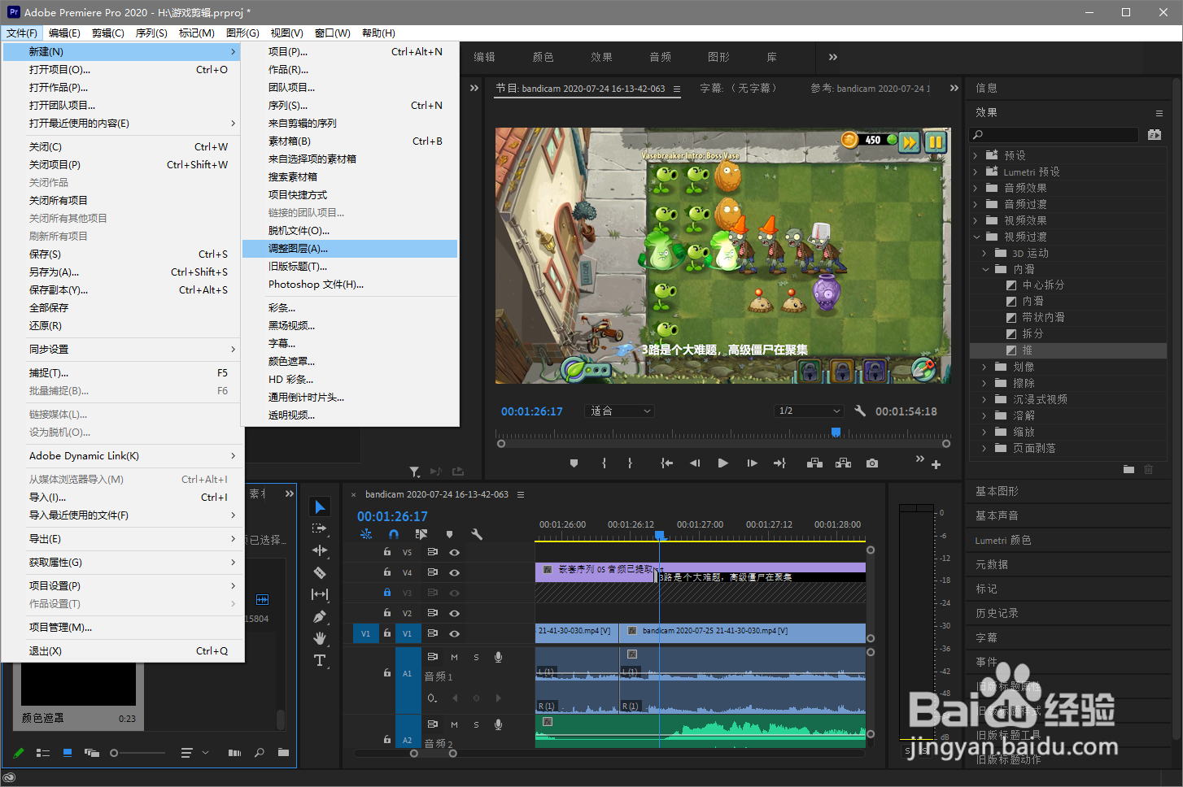Create new custom bin in Effects panel
This screenshot has height=787, width=1183.
pyautogui.click(x=1128, y=469)
